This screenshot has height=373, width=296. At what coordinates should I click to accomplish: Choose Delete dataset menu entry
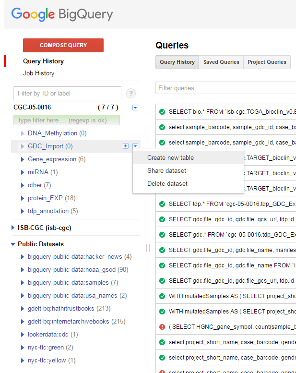click(189, 184)
